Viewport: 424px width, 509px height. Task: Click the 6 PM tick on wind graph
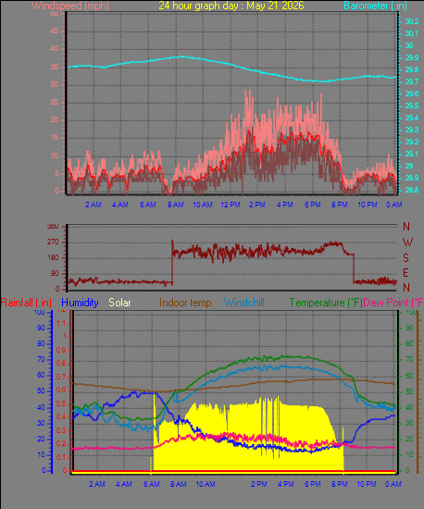312,205
